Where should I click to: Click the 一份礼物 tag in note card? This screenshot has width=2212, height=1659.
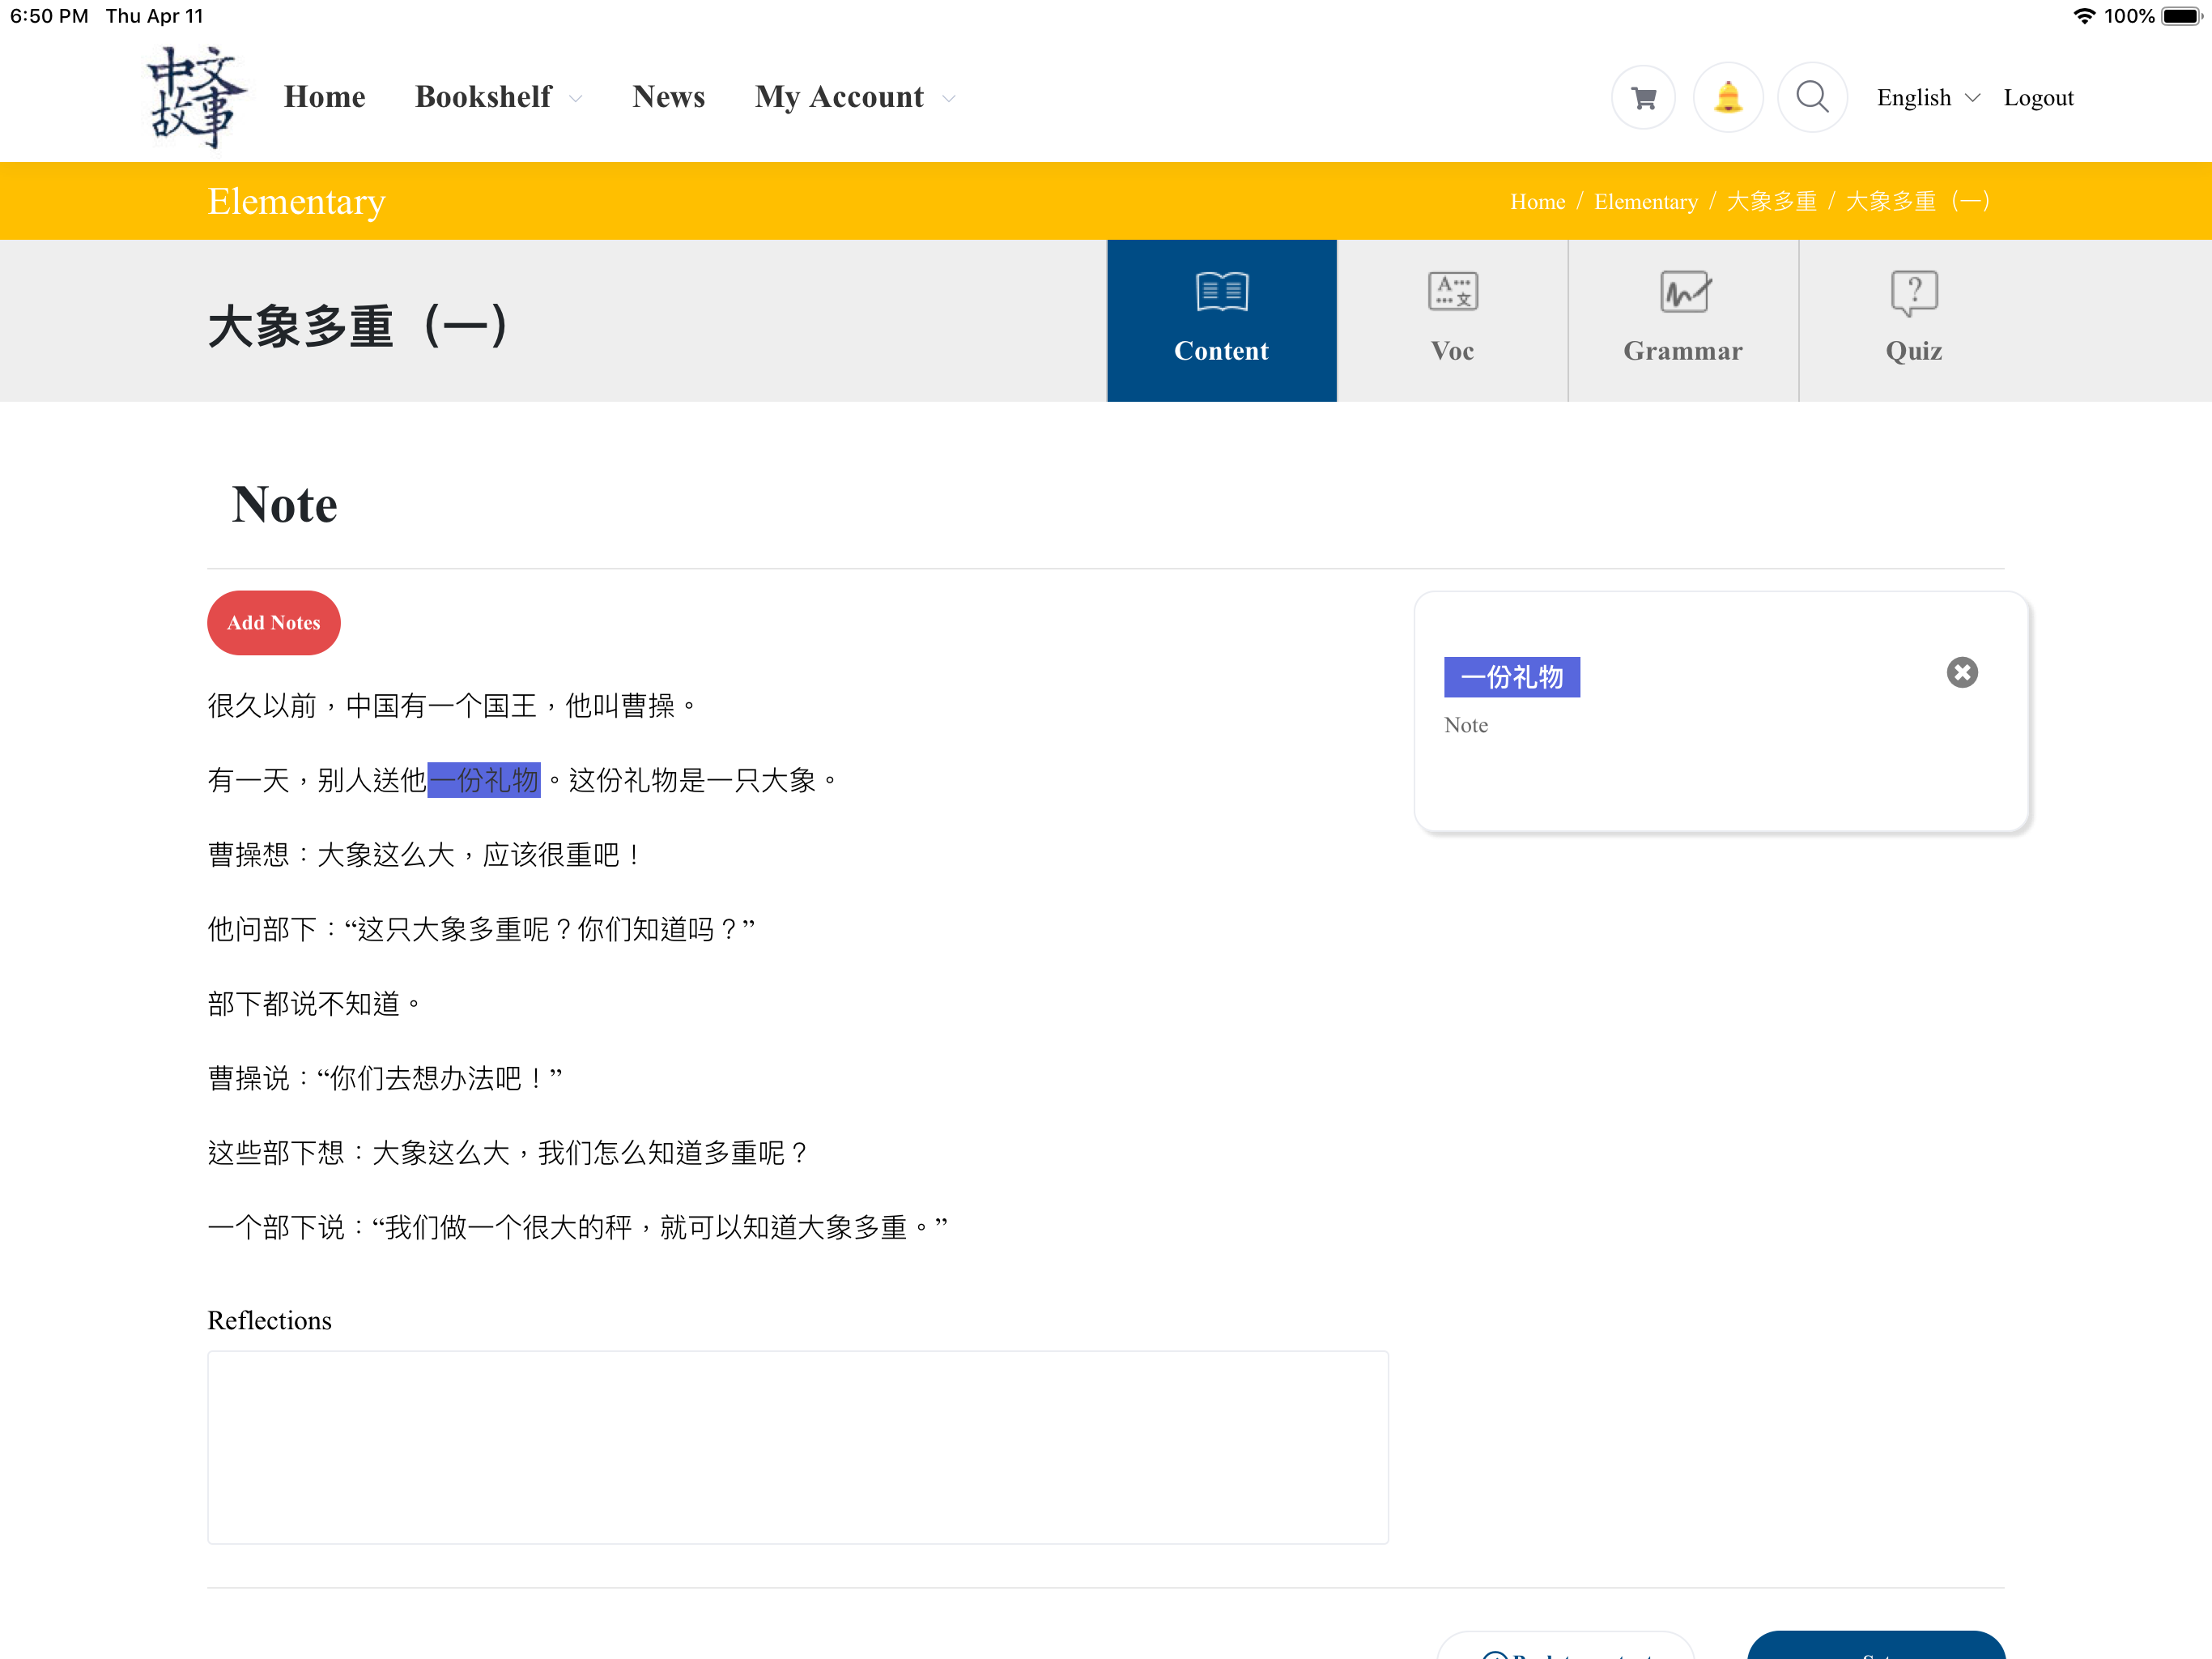[x=1511, y=677]
